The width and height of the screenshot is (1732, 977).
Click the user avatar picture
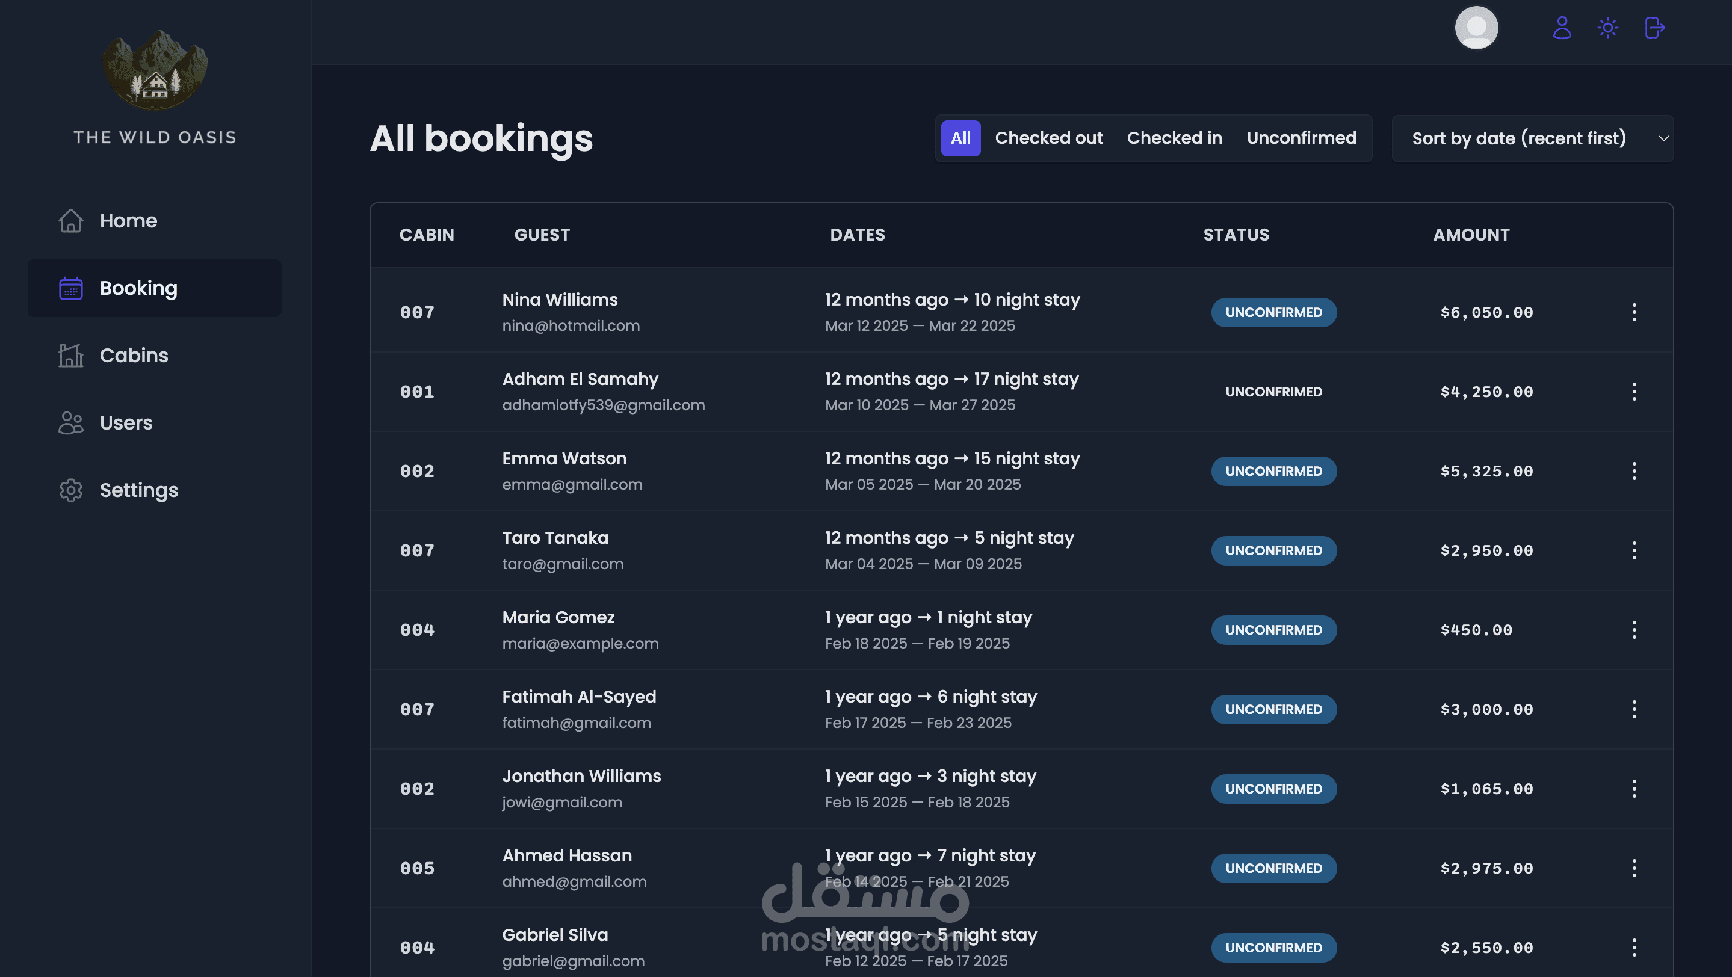(1476, 28)
